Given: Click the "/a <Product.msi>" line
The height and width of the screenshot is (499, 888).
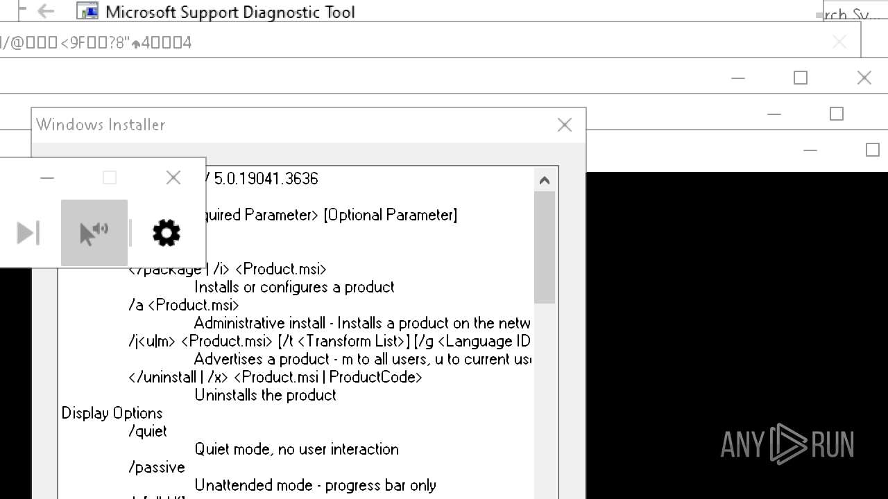Looking at the screenshot, I should coord(184,305).
